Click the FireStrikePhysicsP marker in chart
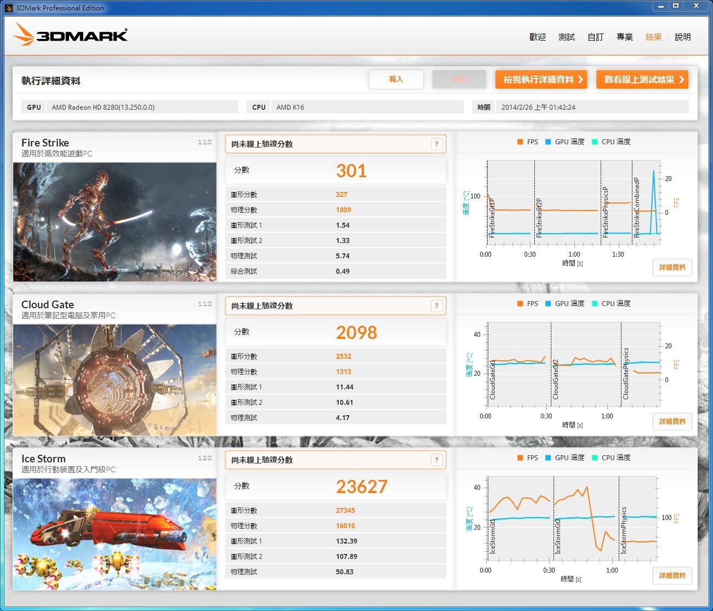 (x=605, y=212)
